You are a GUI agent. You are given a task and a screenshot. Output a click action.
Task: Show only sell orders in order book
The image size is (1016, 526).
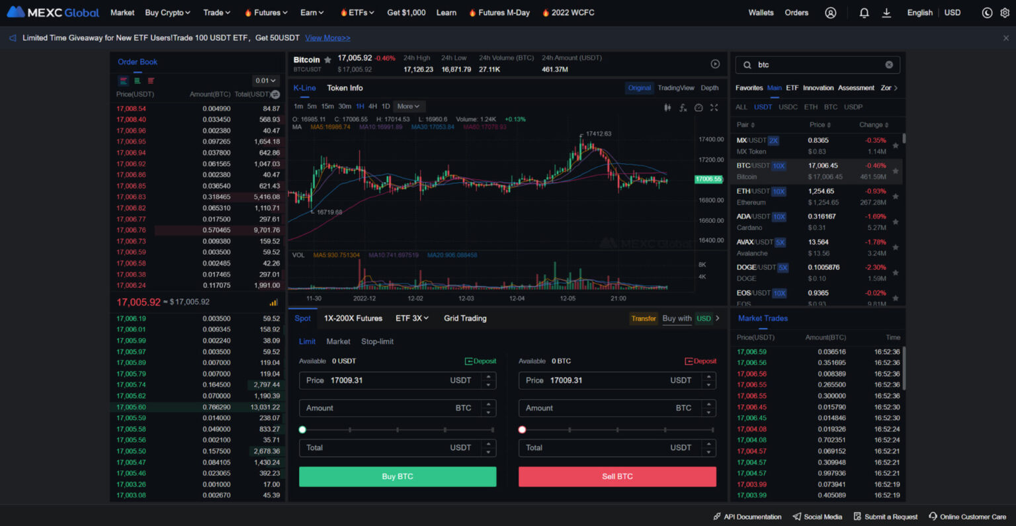click(x=151, y=81)
